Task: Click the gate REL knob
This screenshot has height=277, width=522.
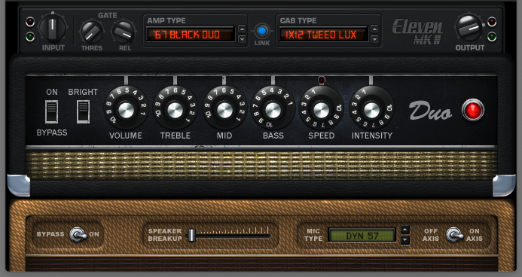Action: point(124,32)
